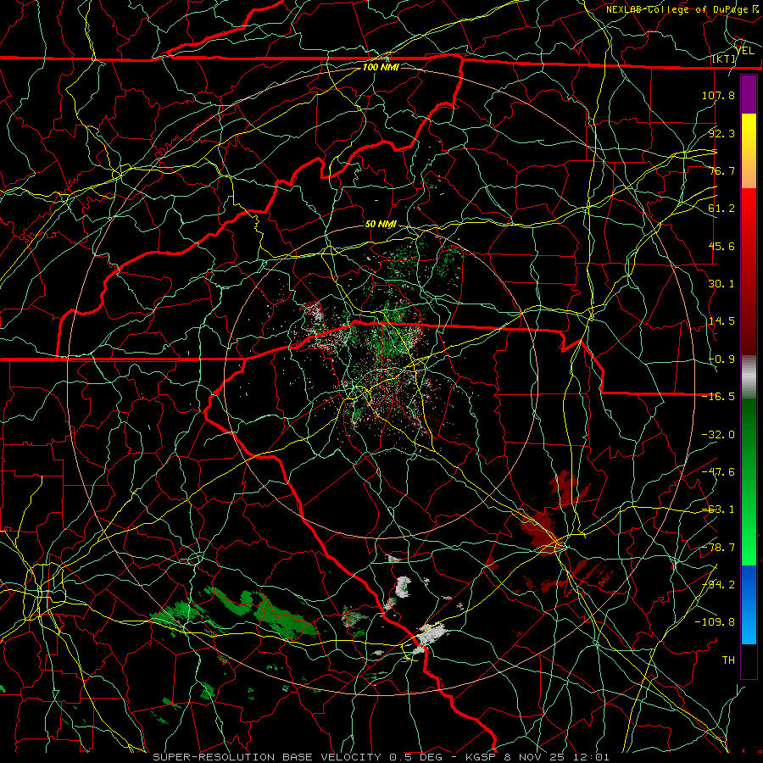Select the -32.0 scale value
This screenshot has width=763, height=763.
[718, 435]
